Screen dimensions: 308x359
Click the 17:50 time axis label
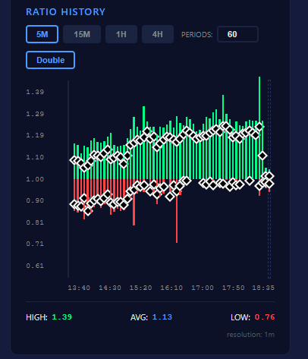233,288
